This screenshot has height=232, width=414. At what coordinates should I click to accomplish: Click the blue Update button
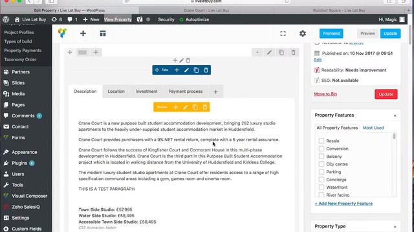[390, 34]
